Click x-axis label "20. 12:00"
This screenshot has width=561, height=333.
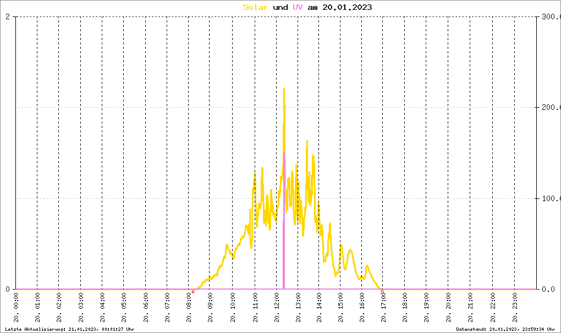point(277,308)
